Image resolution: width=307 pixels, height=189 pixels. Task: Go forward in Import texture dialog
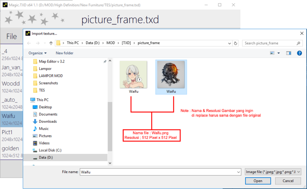click(x=38, y=43)
